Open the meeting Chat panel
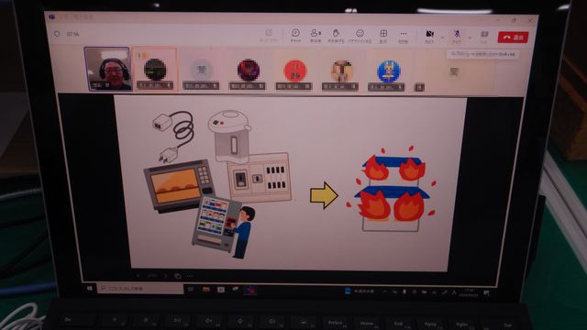The height and width of the screenshot is (330, 587). tap(295, 35)
